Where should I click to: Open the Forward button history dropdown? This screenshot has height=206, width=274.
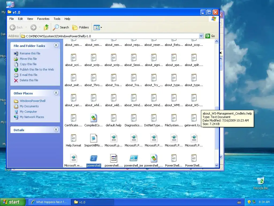click(x=40, y=27)
